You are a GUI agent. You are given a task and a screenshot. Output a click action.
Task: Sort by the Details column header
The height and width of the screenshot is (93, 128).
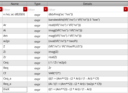coord(88,4)
